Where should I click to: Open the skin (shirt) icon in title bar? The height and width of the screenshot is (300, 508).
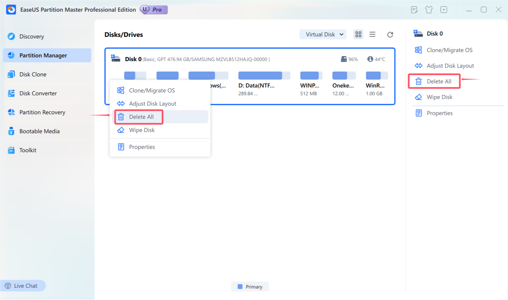point(429,10)
